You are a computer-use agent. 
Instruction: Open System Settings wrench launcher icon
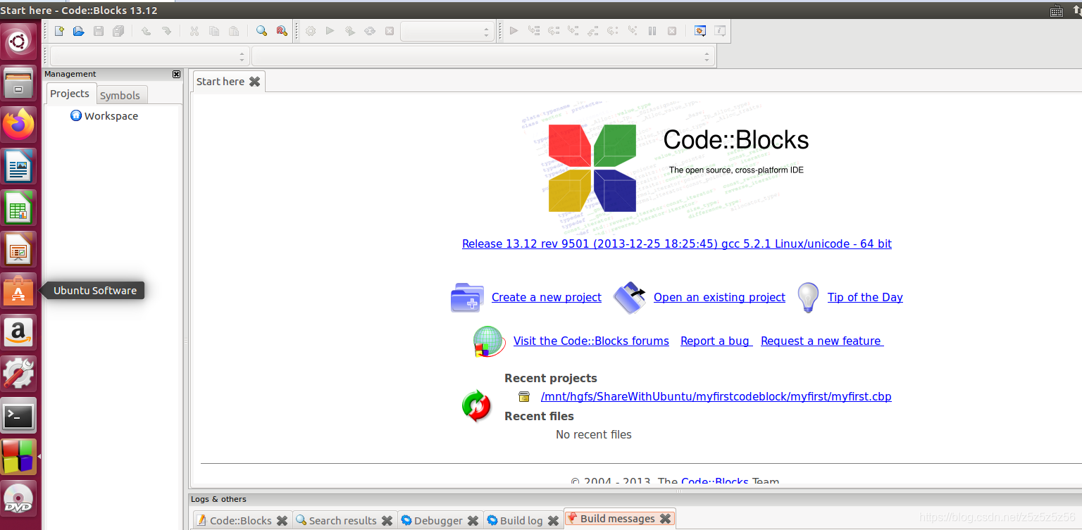[x=19, y=374]
